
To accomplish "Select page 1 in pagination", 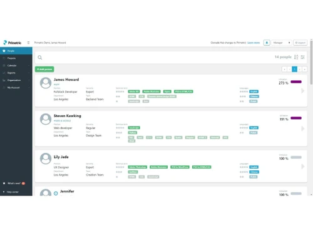I will point(294,69).
